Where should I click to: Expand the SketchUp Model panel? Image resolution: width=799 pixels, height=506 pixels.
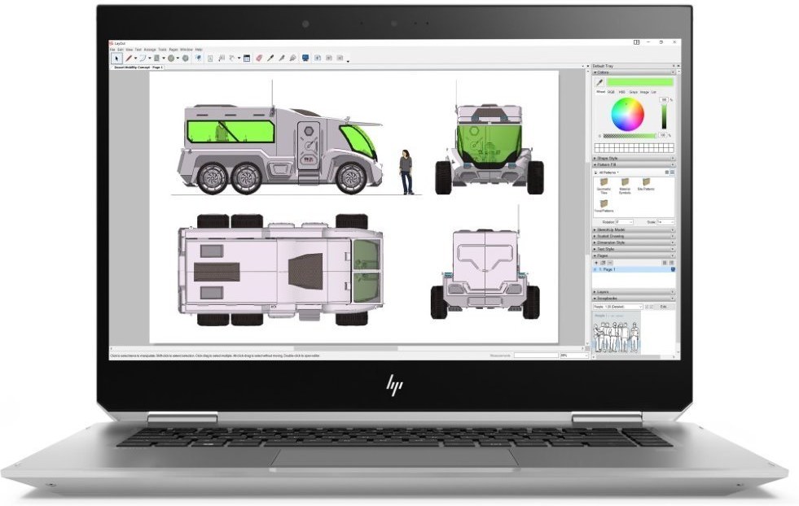(612, 230)
